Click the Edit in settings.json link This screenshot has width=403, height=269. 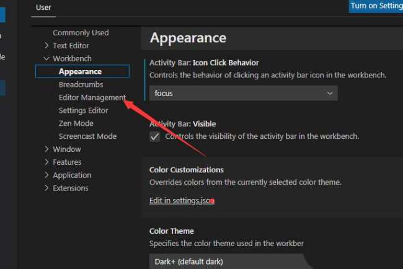tap(182, 201)
